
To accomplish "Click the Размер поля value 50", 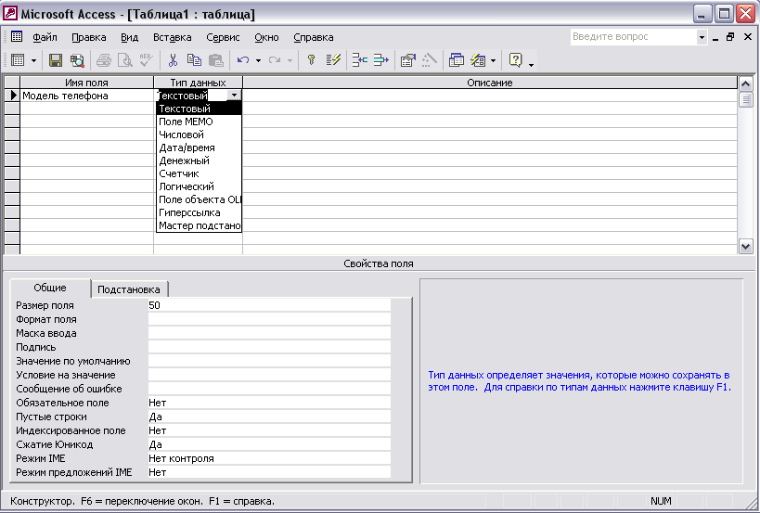I will pos(269,305).
